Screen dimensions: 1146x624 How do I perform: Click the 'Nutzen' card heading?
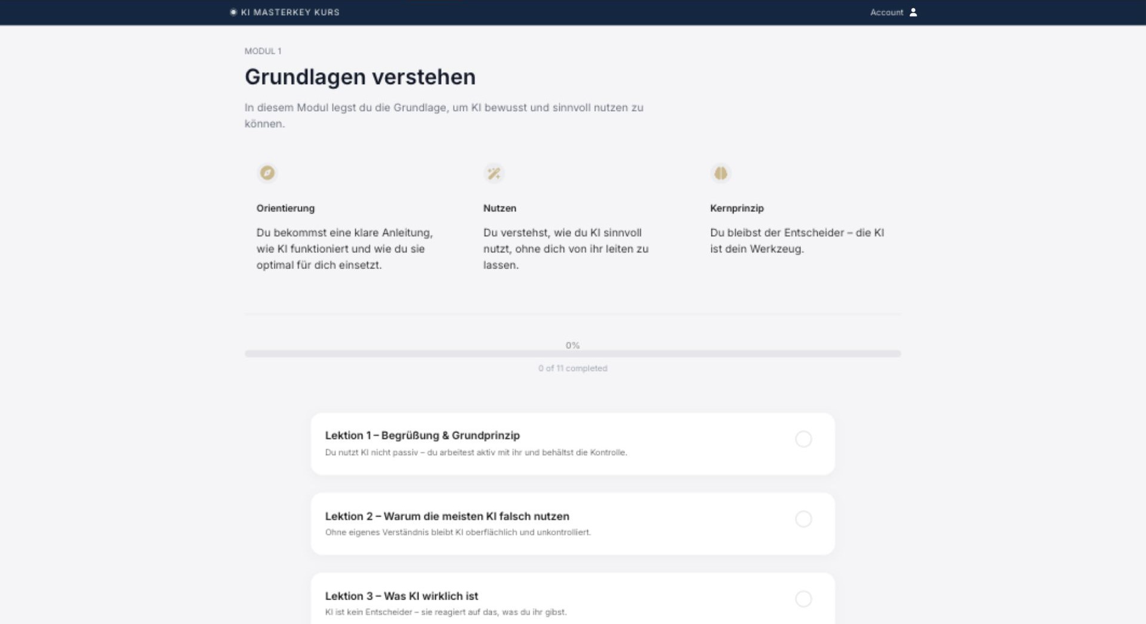(x=500, y=208)
